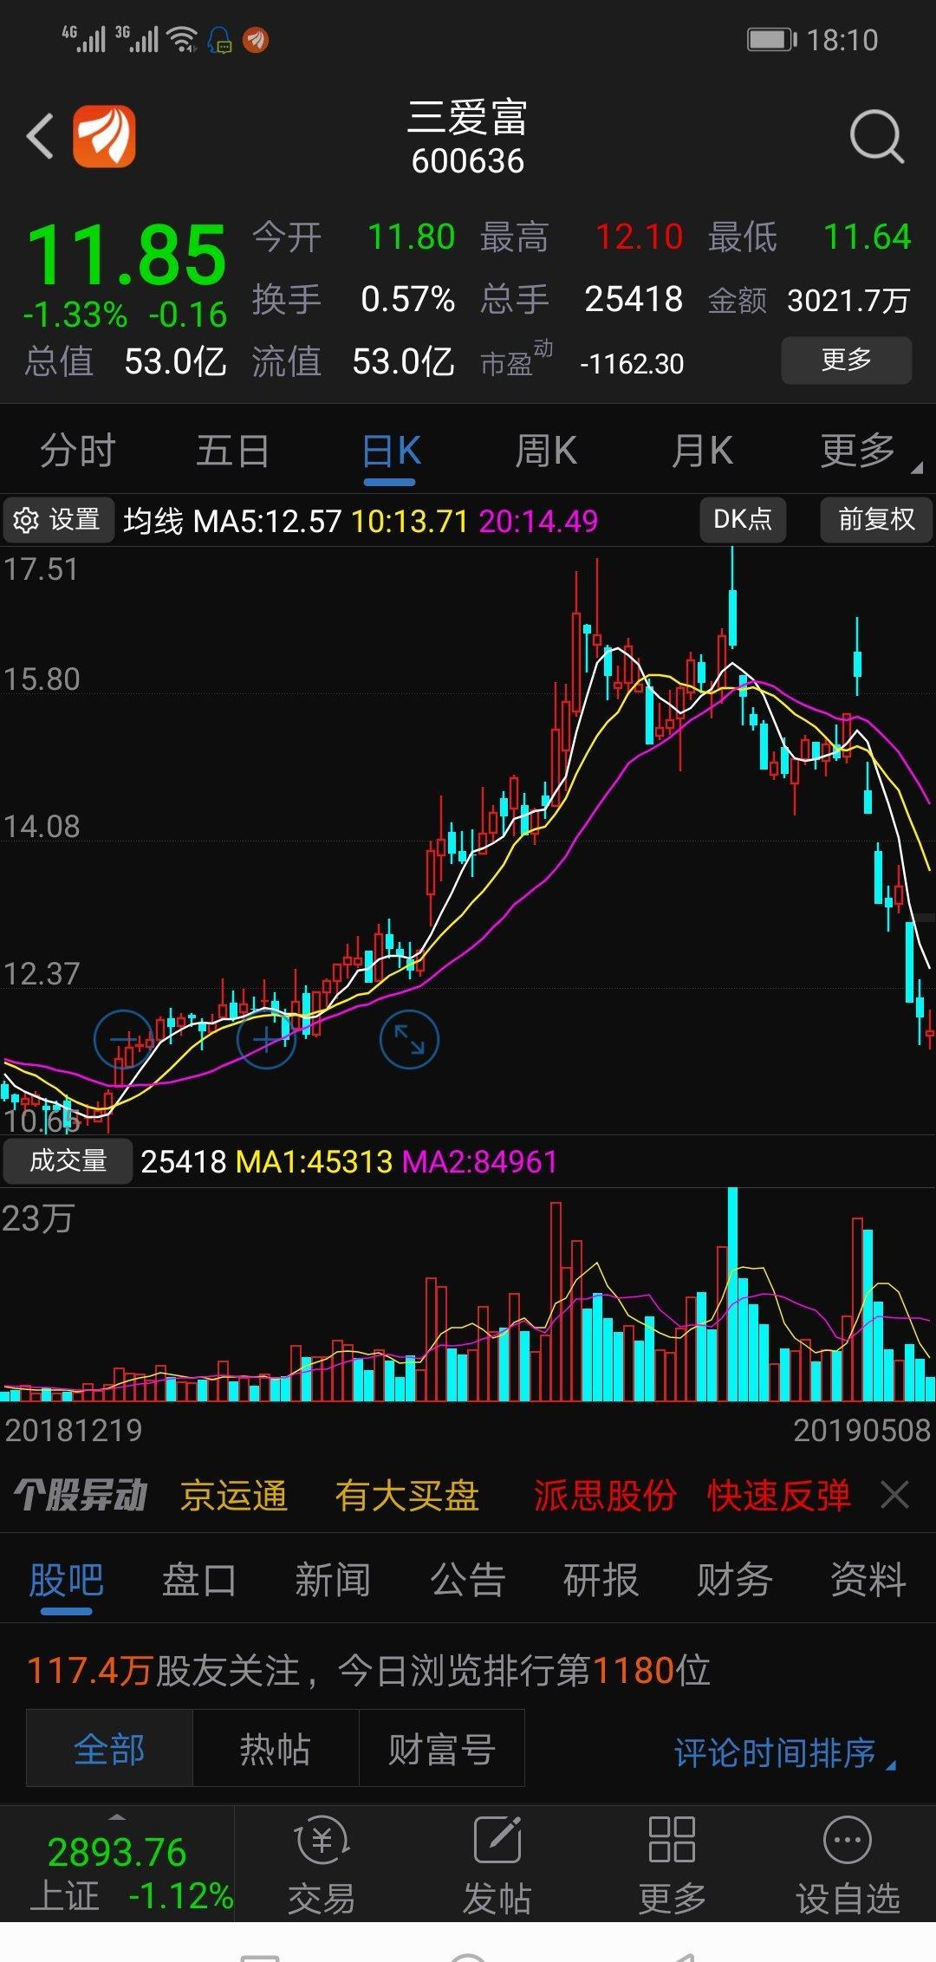Image resolution: width=936 pixels, height=1962 pixels.
Task: Open the 资料 tab
Action: (868, 1580)
